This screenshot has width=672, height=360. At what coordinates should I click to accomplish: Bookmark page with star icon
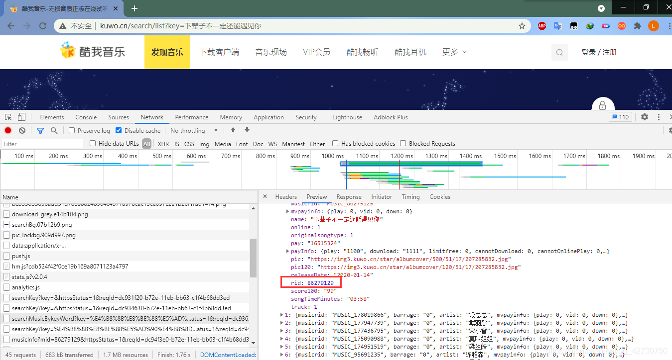522,26
